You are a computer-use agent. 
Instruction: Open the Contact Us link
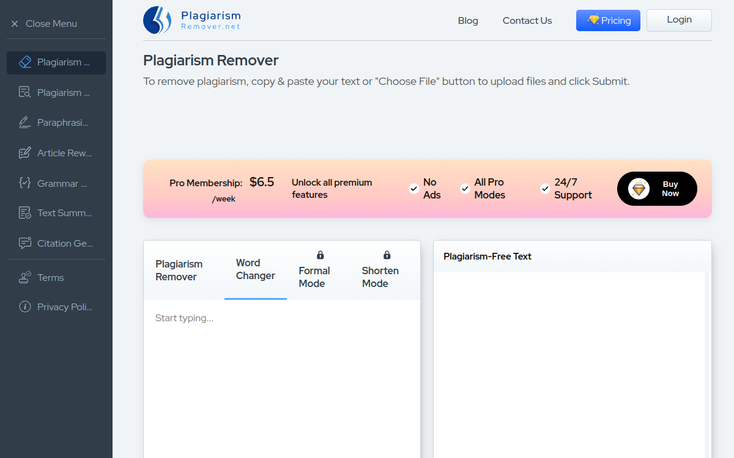pyautogui.click(x=527, y=21)
